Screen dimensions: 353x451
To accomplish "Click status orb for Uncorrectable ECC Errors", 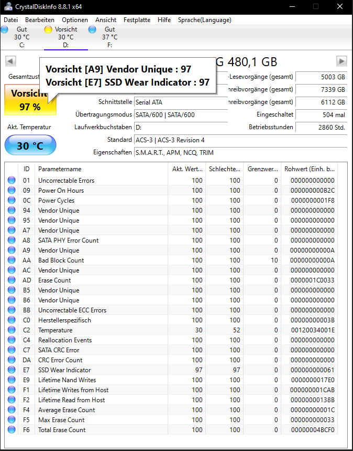I will 12,310.
